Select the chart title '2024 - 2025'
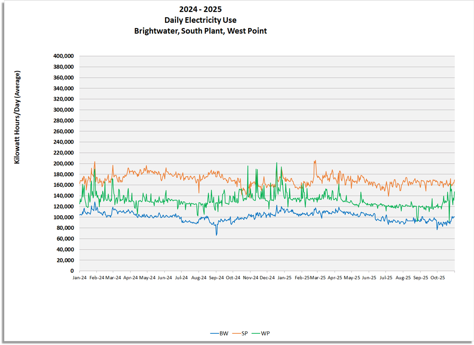Viewport: 474px width, 345px height. pyautogui.click(x=200, y=9)
